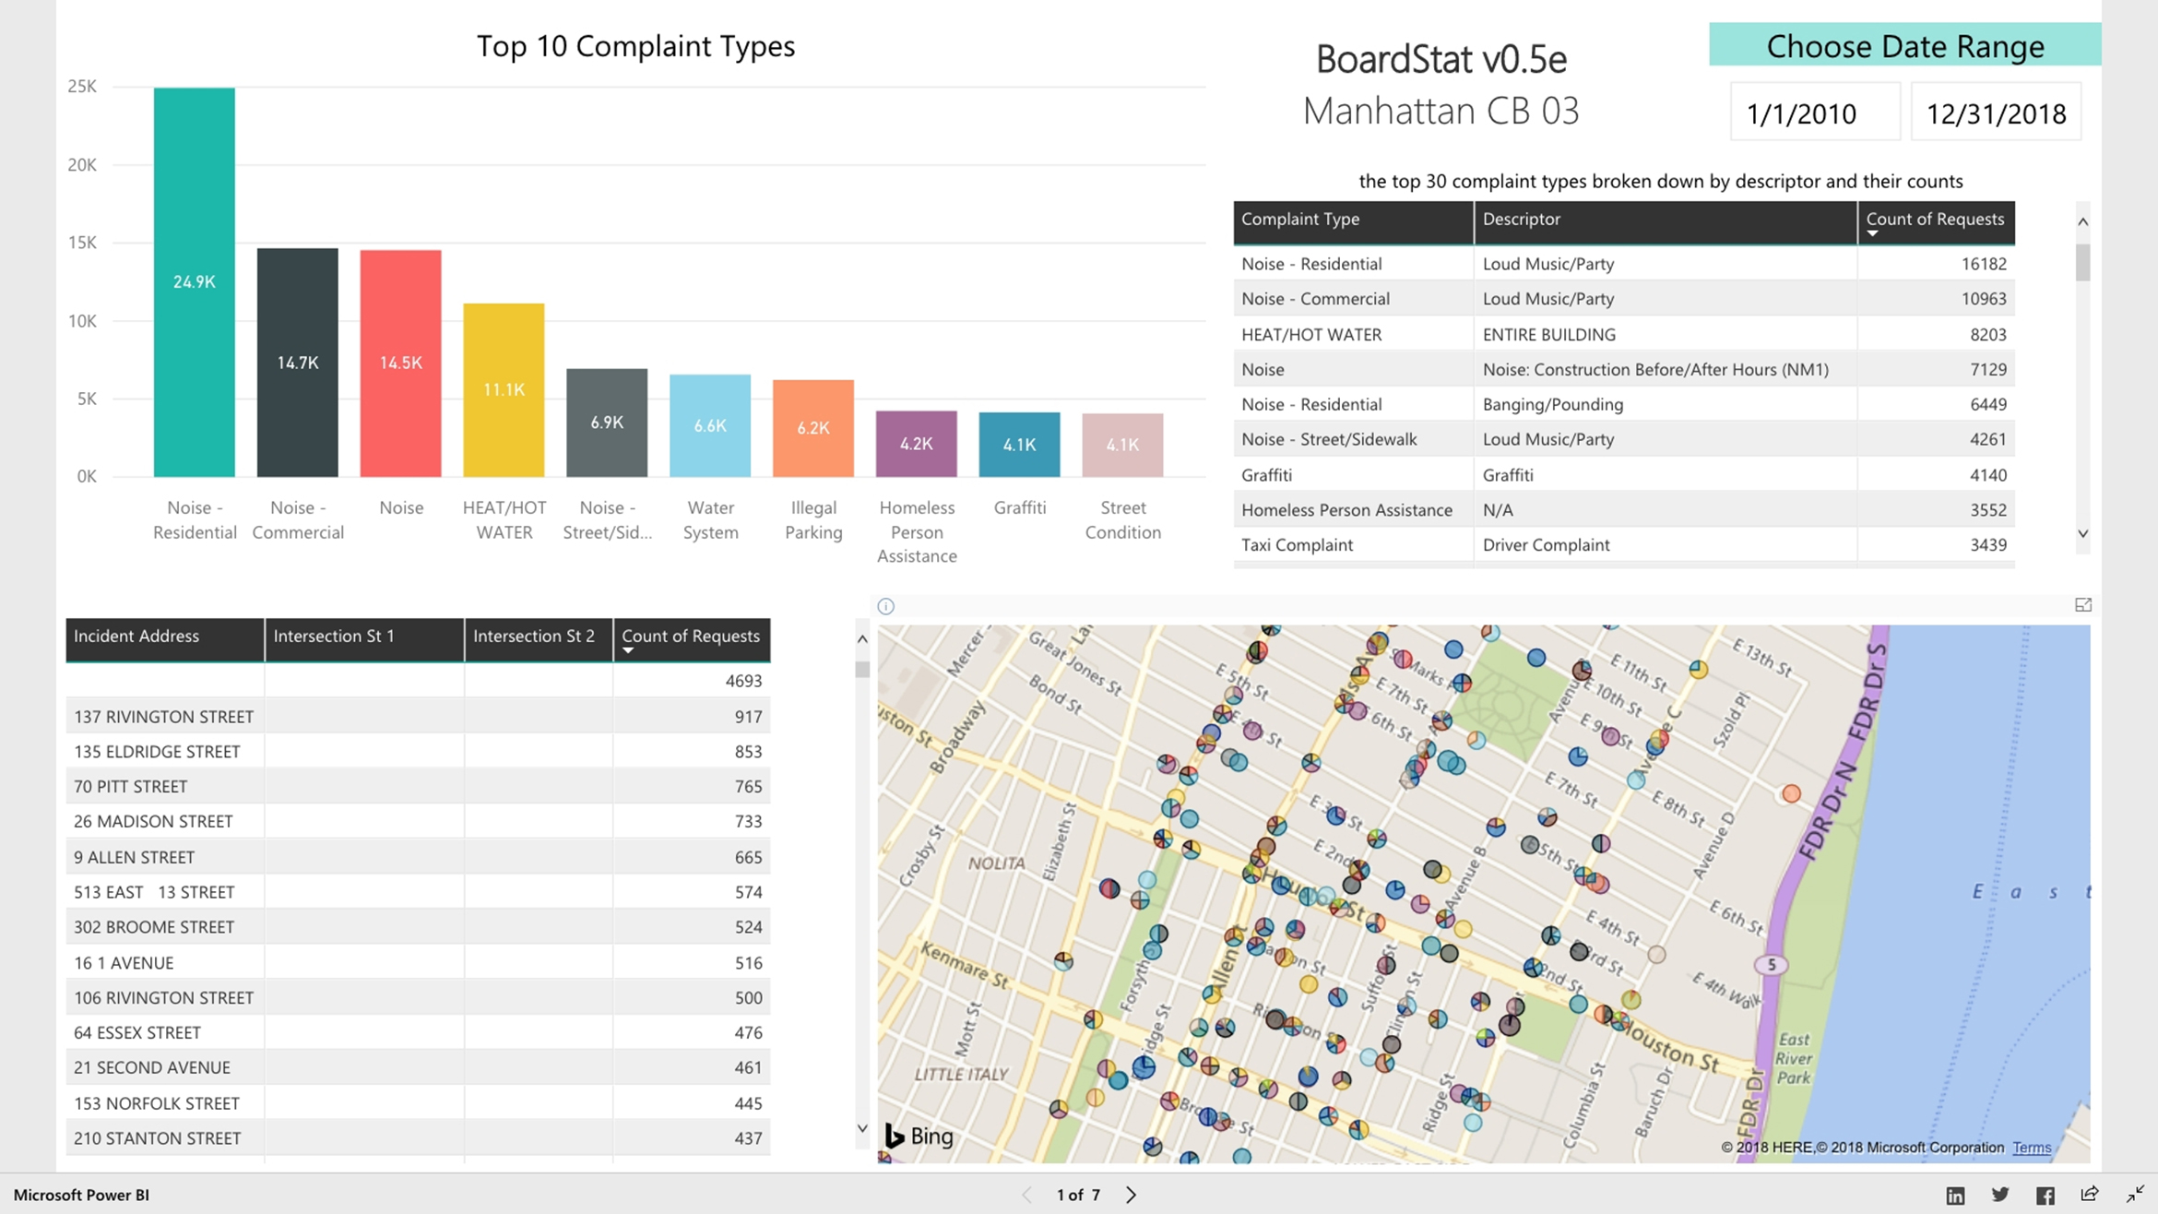The height and width of the screenshot is (1214, 2158).
Task: Click the Choose Date Range header
Action: [1904, 45]
